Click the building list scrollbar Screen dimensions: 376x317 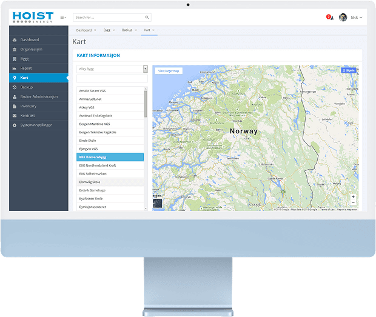(x=146, y=103)
